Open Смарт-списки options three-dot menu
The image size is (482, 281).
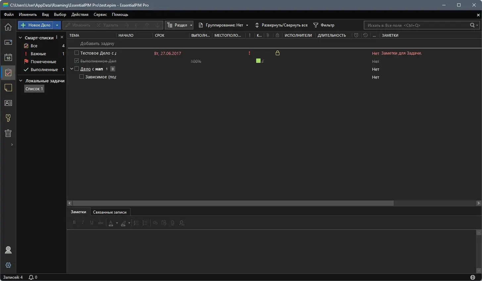coord(57,37)
